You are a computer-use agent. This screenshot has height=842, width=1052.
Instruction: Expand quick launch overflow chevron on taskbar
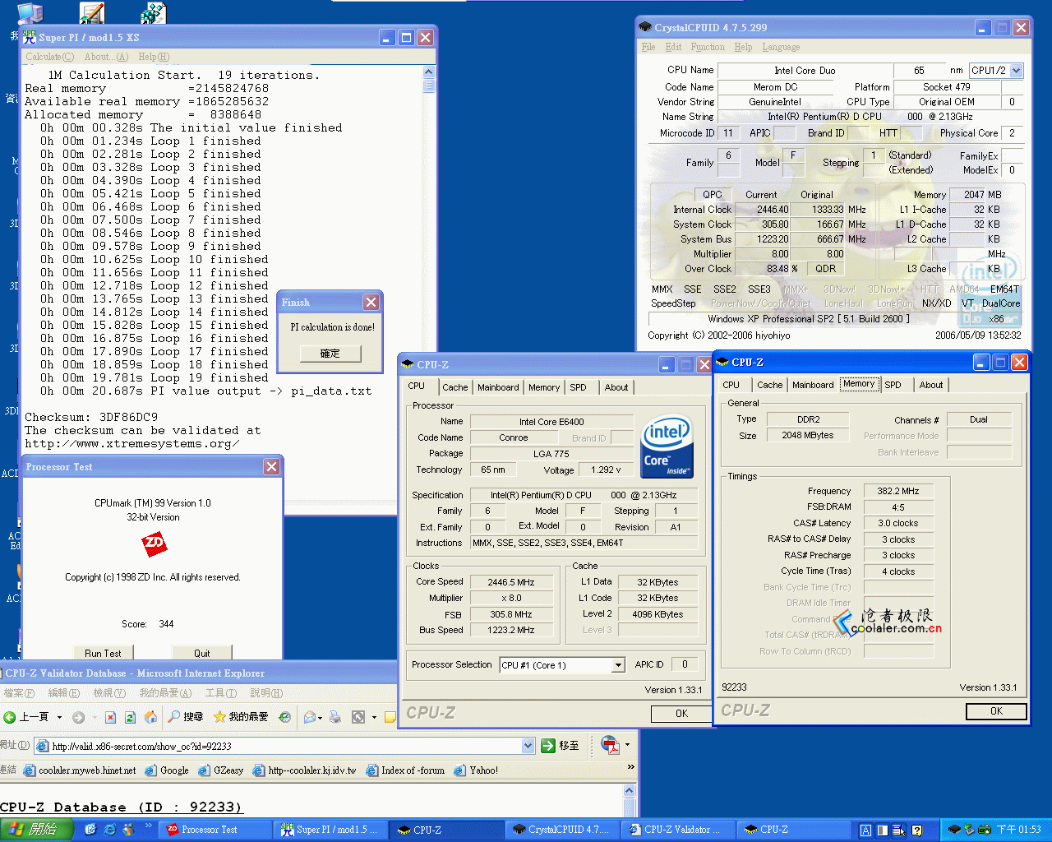pos(149,826)
